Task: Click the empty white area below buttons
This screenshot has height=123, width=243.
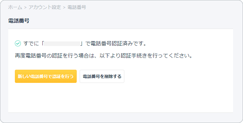Action: pyautogui.click(x=121, y=98)
